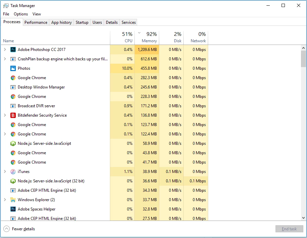This screenshot has height=238, width=307.
Task: Click the Adobe CEP HTML Engine 34.3 MB icon
Action: coord(13,190)
